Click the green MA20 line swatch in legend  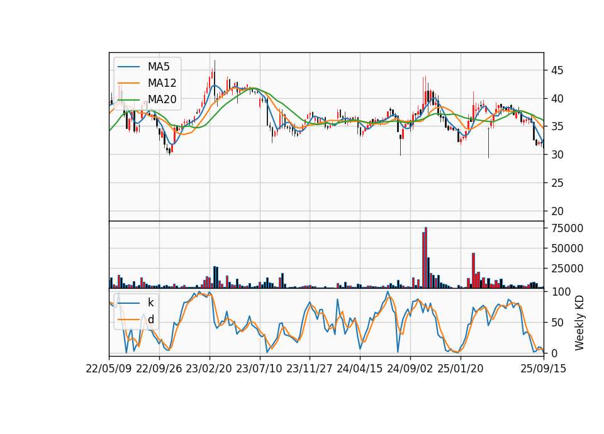click(128, 99)
